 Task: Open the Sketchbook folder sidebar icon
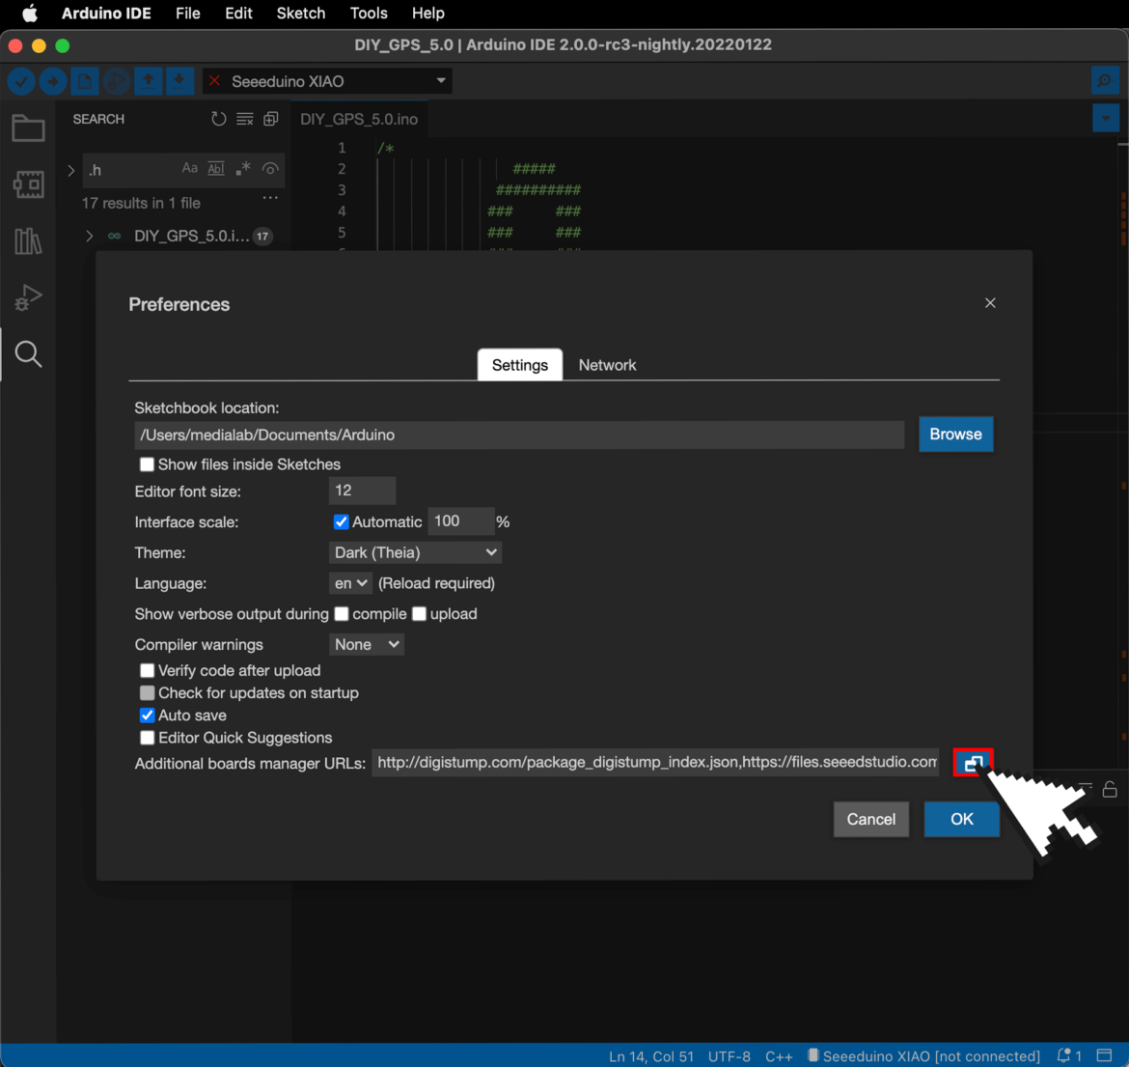(28, 128)
